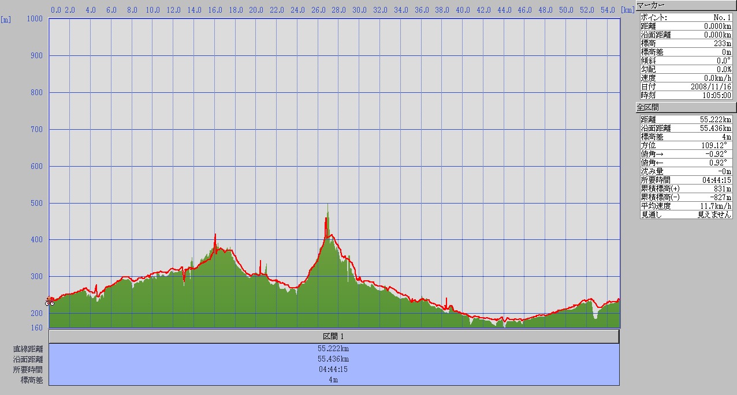Click the マーカー panel header

click(686, 5)
